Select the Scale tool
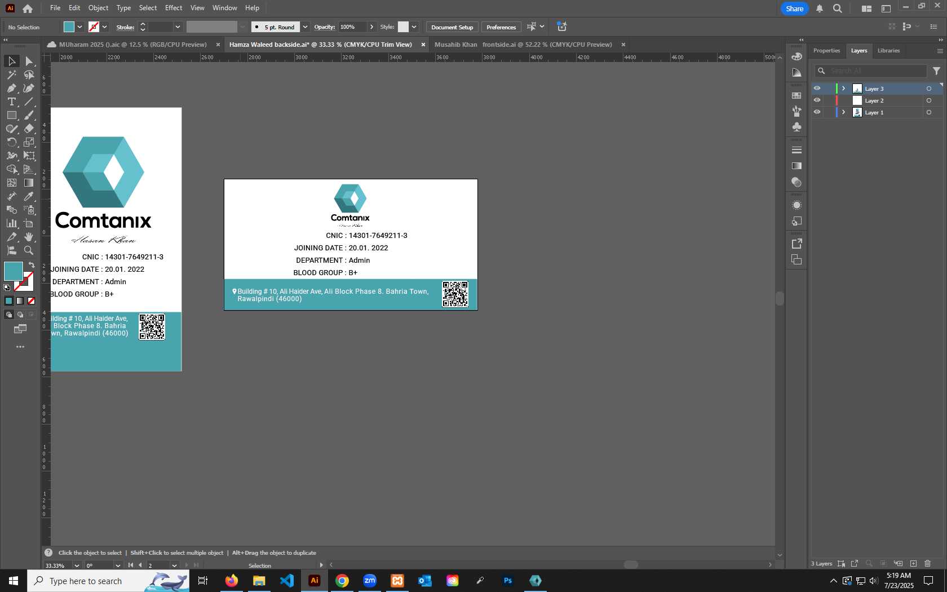The image size is (947, 592). click(29, 142)
